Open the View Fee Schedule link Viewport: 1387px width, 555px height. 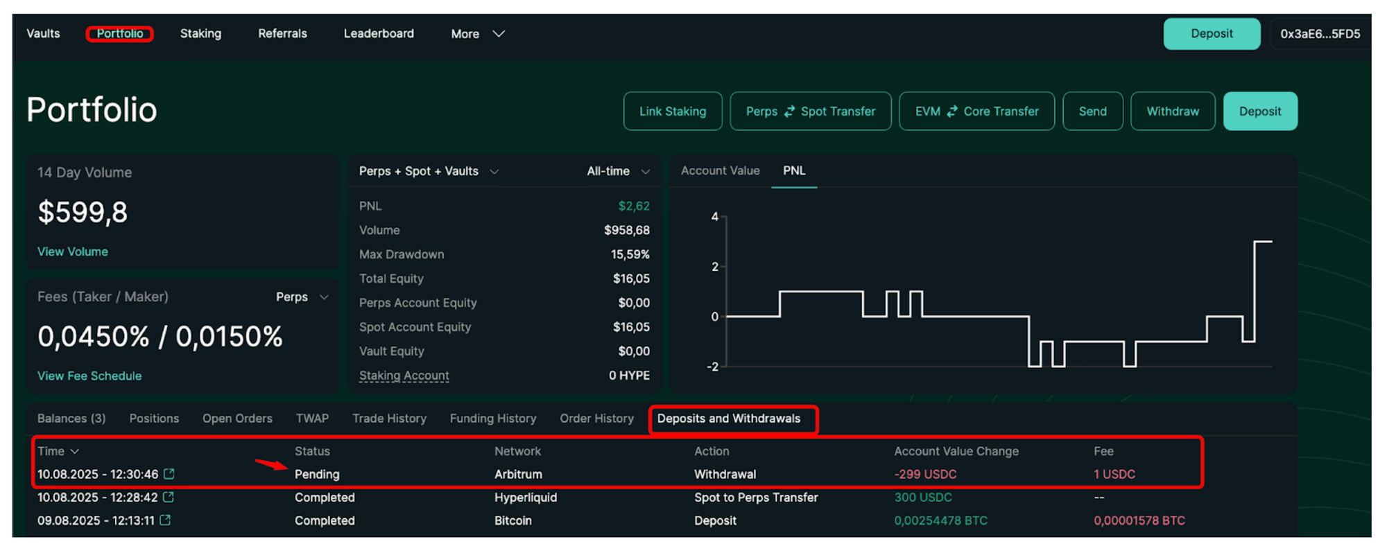[x=89, y=376]
